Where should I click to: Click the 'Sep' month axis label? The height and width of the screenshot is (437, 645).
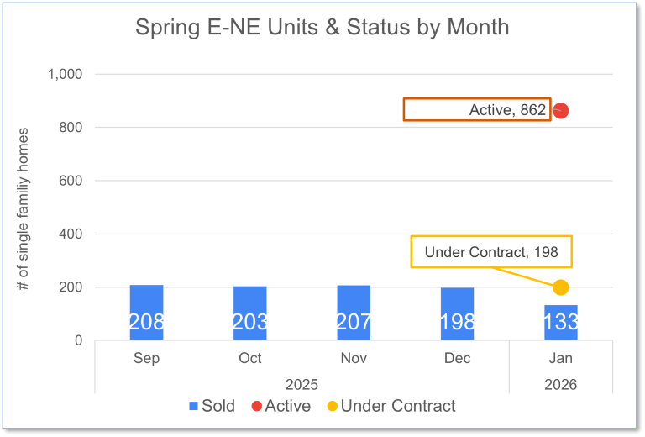click(x=147, y=358)
